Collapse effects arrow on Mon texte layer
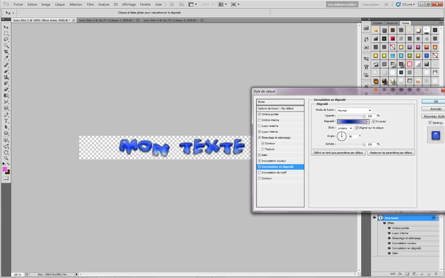 click(437, 218)
